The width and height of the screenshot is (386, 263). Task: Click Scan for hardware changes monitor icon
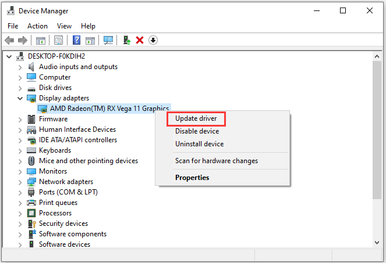click(x=108, y=40)
